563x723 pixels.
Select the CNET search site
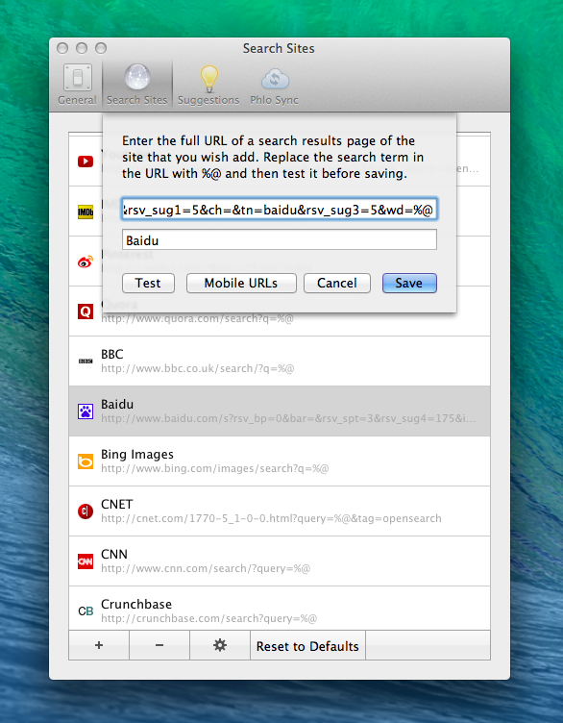click(280, 511)
